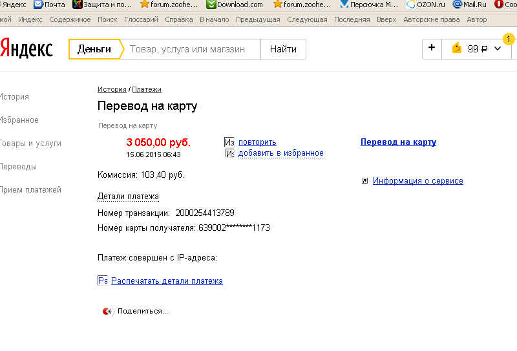Open the Mail.Ru bookmark
Viewport: 517px width, 351px height.
[x=469, y=5]
